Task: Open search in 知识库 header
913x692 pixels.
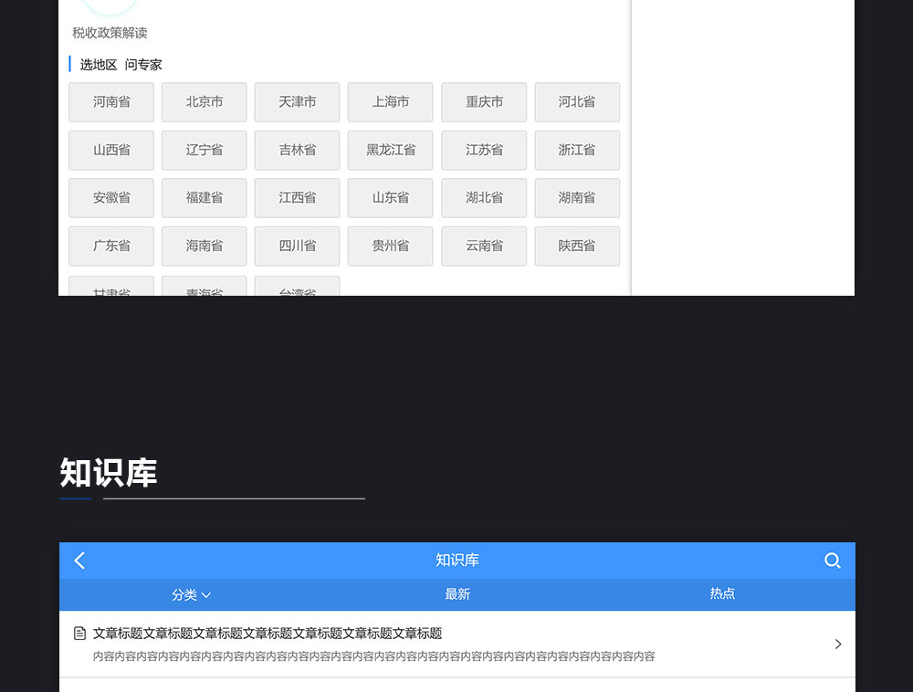Action: click(832, 561)
